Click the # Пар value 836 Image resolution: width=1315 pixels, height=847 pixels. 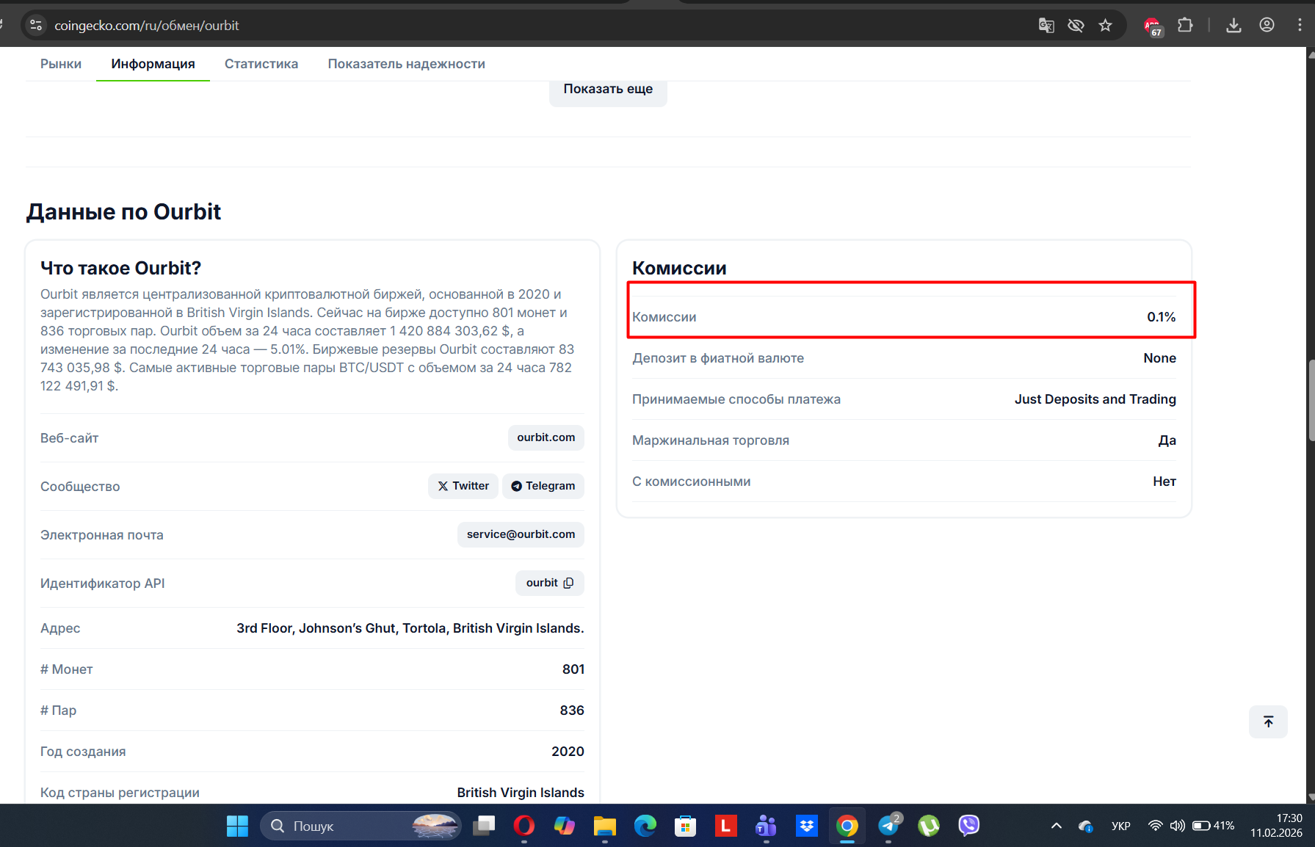(572, 710)
